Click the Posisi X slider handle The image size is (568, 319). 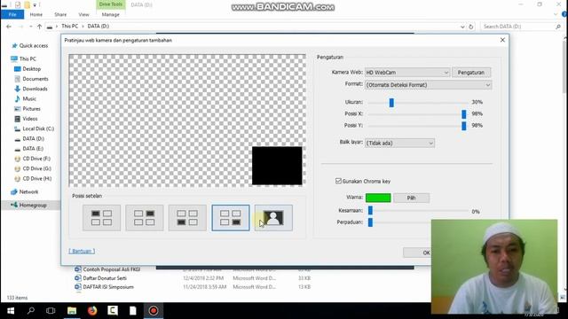point(463,114)
